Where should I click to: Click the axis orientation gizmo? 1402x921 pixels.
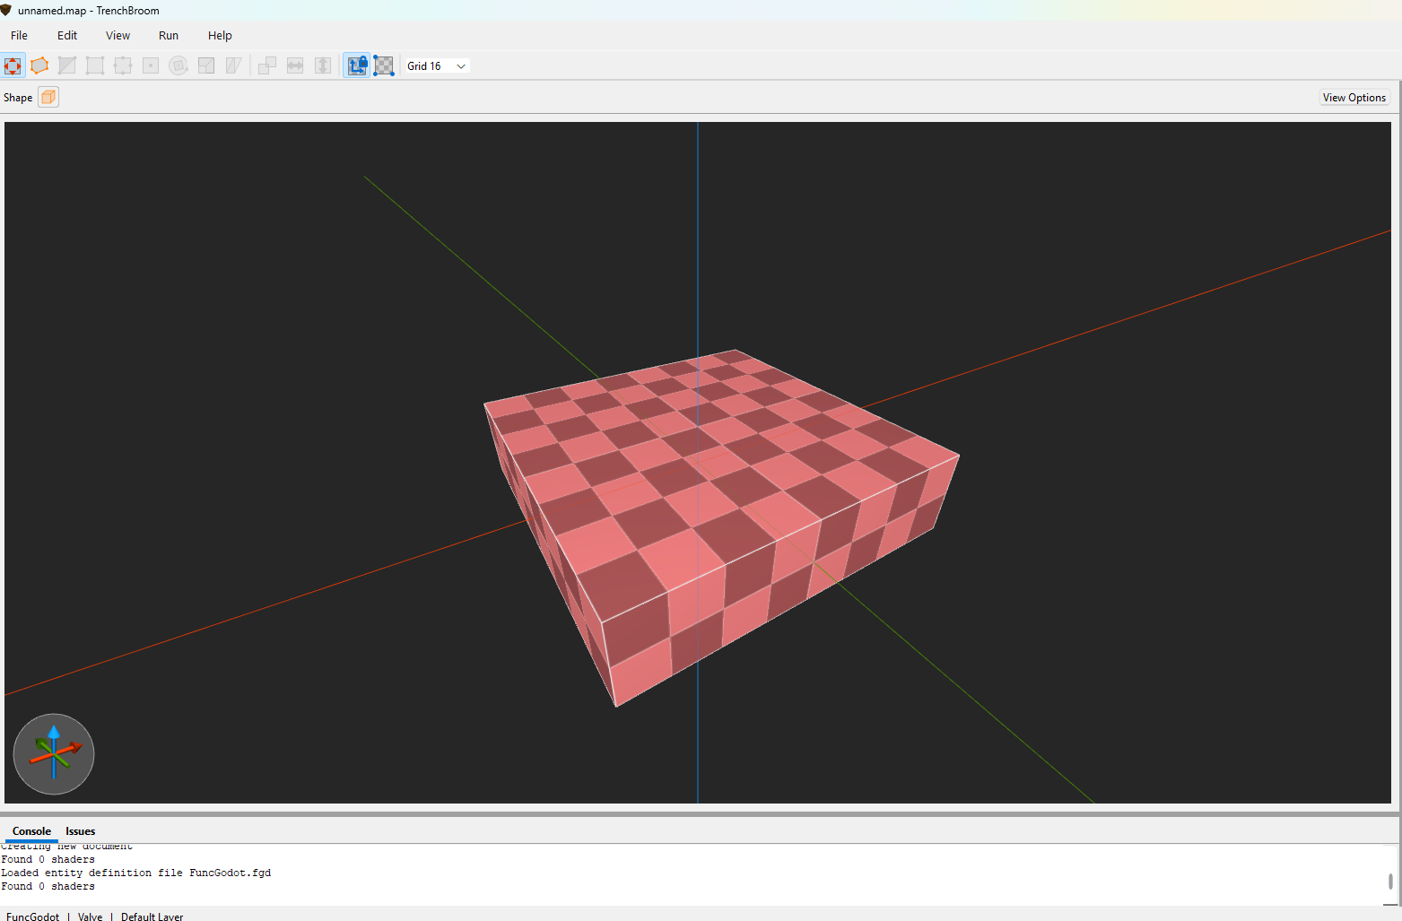(x=54, y=754)
